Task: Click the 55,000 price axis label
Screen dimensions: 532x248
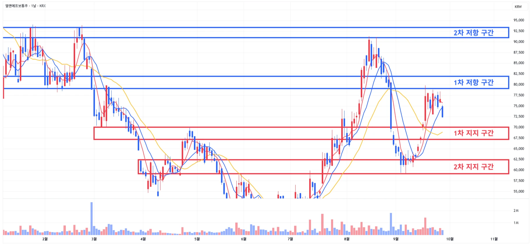Action: [519, 192]
